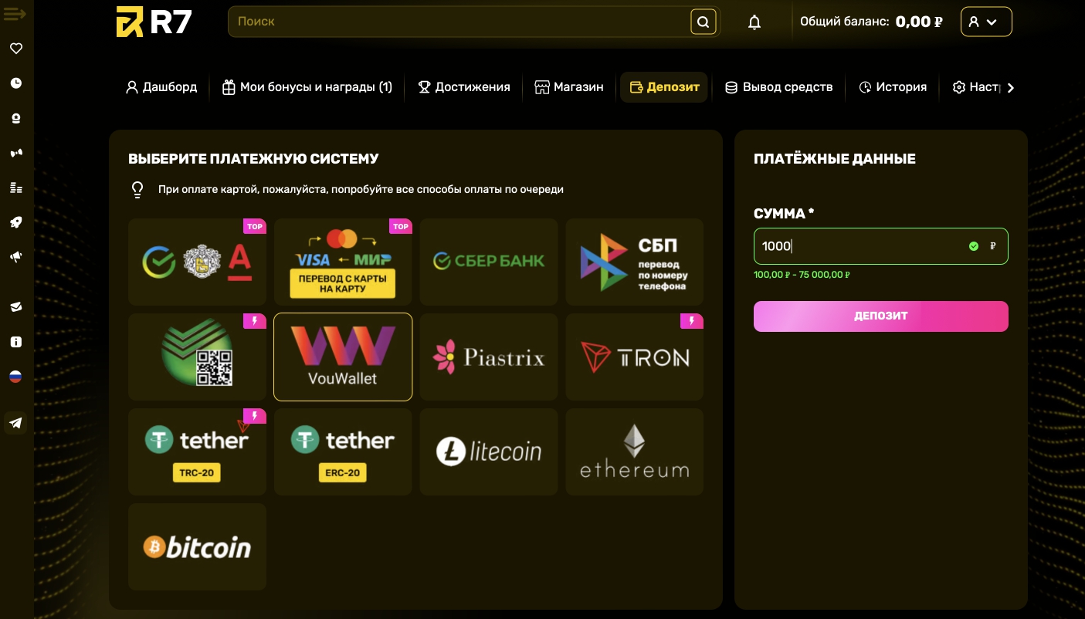The height and width of the screenshot is (619, 1085).
Task: Click the stacked-bars sidebar icon
Action: pyautogui.click(x=15, y=188)
